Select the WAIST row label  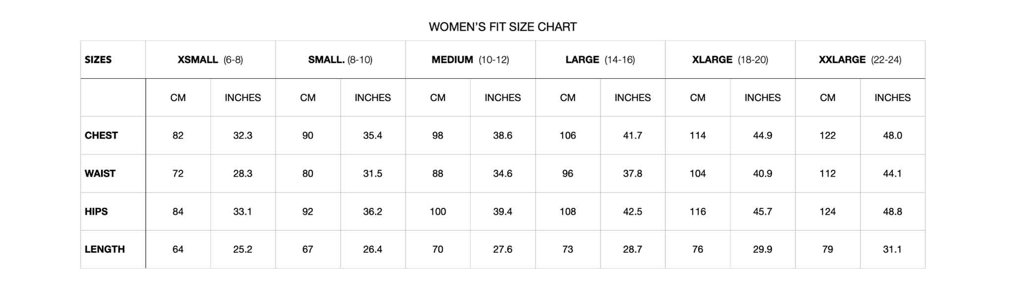(100, 174)
